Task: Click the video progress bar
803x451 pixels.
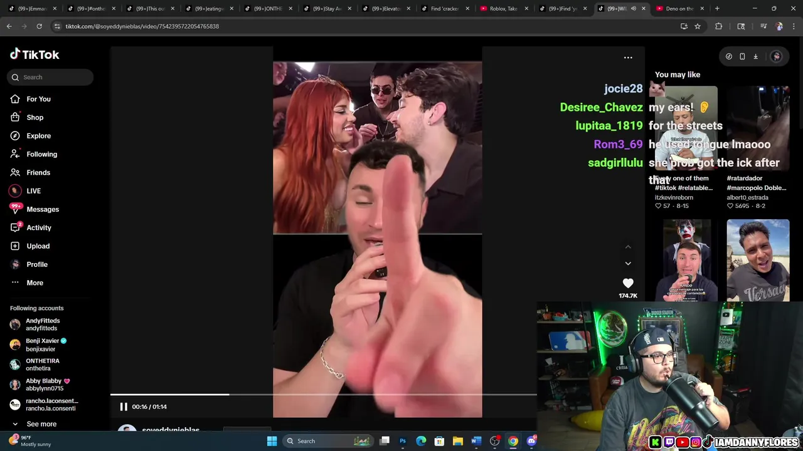Action: (323, 395)
